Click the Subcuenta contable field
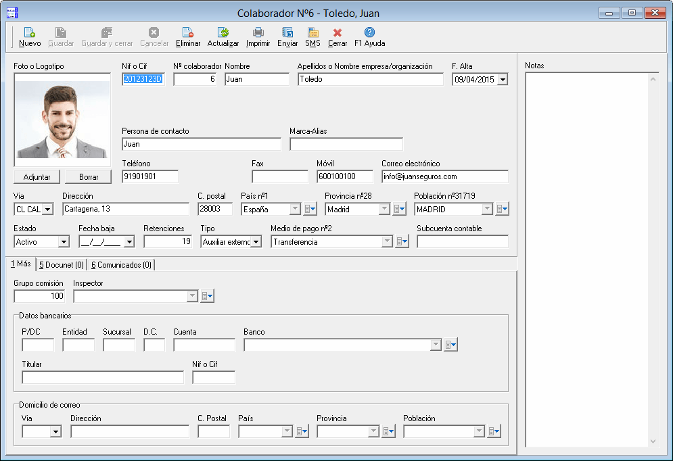The image size is (673, 461). pyautogui.click(x=463, y=242)
